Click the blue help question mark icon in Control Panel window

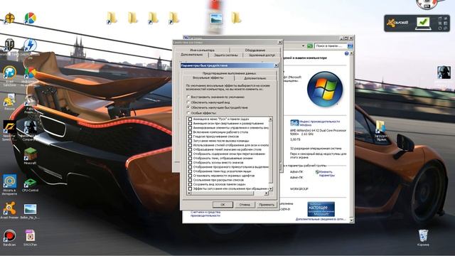tap(346, 54)
